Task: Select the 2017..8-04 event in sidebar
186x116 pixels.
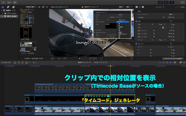Action: 9,16
